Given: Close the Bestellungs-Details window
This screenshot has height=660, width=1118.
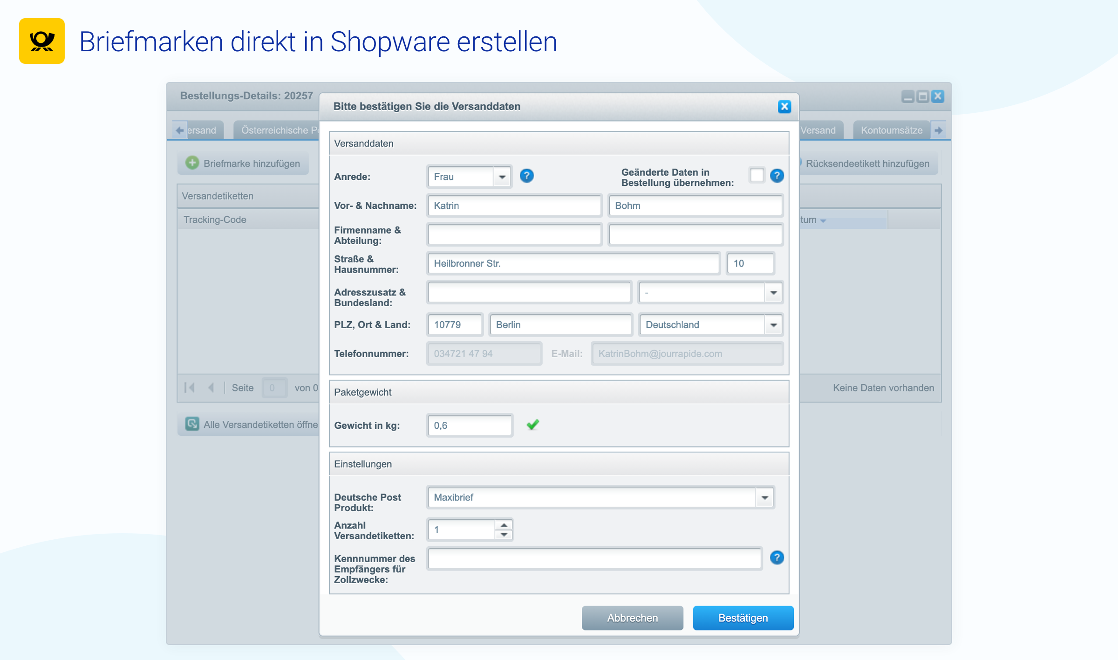Looking at the screenshot, I should pyautogui.click(x=938, y=96).
